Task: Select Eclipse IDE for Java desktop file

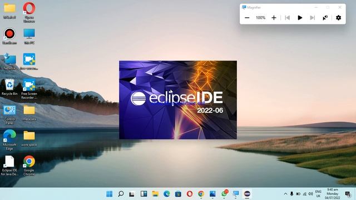Action: click(x=9, y=166)
